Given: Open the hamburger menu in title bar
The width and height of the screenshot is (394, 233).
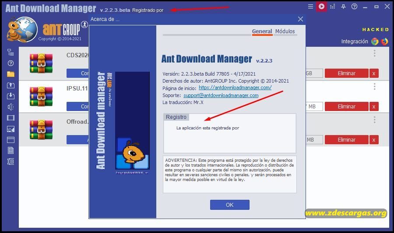Looking at the screenshot, I should pos(310,7).
